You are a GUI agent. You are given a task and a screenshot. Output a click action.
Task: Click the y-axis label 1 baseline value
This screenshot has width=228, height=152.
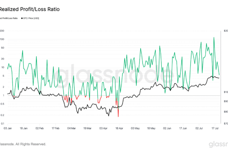pyautogui.click(x=2, y=96)
